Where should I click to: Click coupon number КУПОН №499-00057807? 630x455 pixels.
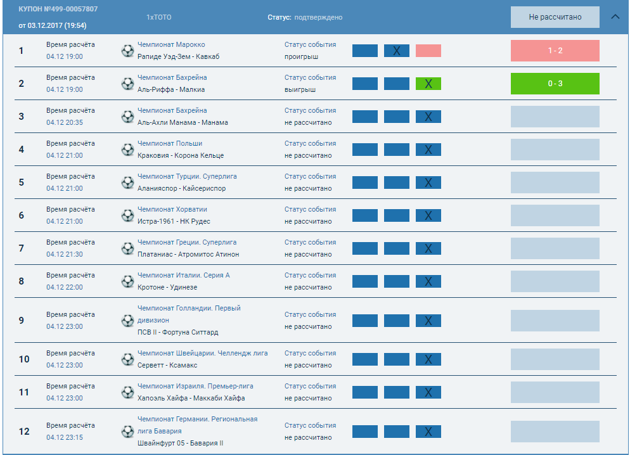(58, 9)
